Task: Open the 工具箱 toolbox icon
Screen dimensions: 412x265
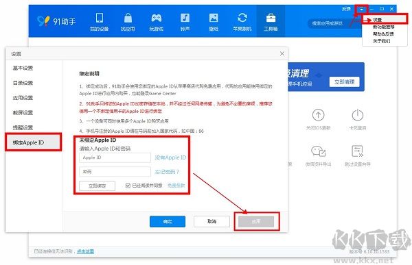Action: [271, 18]
